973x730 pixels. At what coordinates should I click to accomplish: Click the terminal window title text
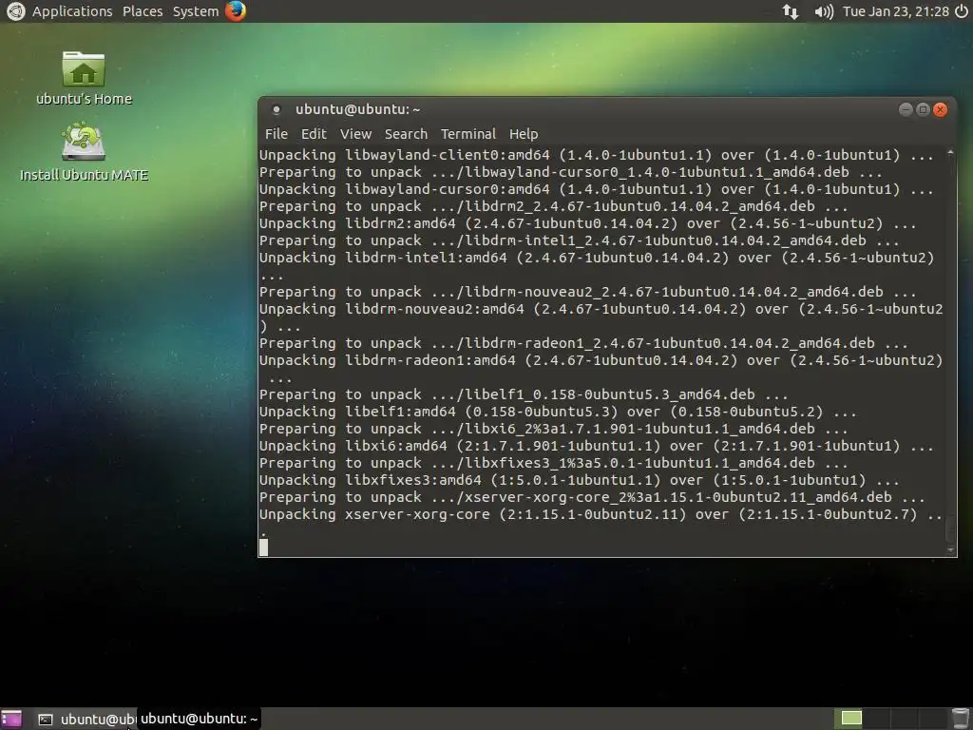click(358, 110)
